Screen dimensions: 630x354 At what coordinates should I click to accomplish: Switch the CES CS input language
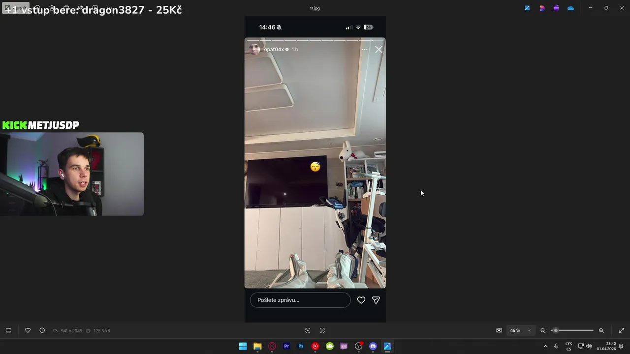569,346
